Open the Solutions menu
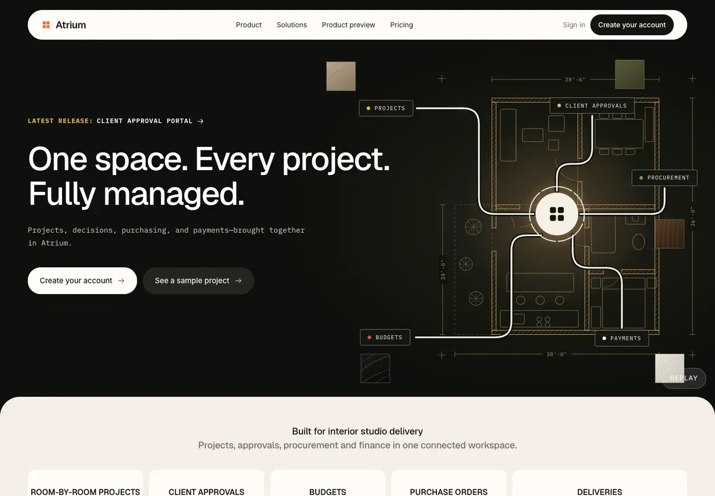Image resolution: width=715 pixels, height=496 pixels. pyautogui.click(x=292, y=25)
